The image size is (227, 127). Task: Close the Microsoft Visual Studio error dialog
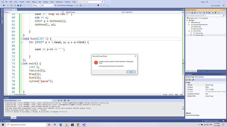tap(135, 56)
